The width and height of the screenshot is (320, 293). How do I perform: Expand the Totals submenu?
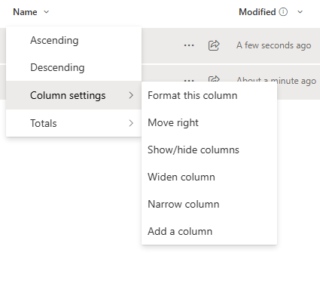tap(74, 123)
